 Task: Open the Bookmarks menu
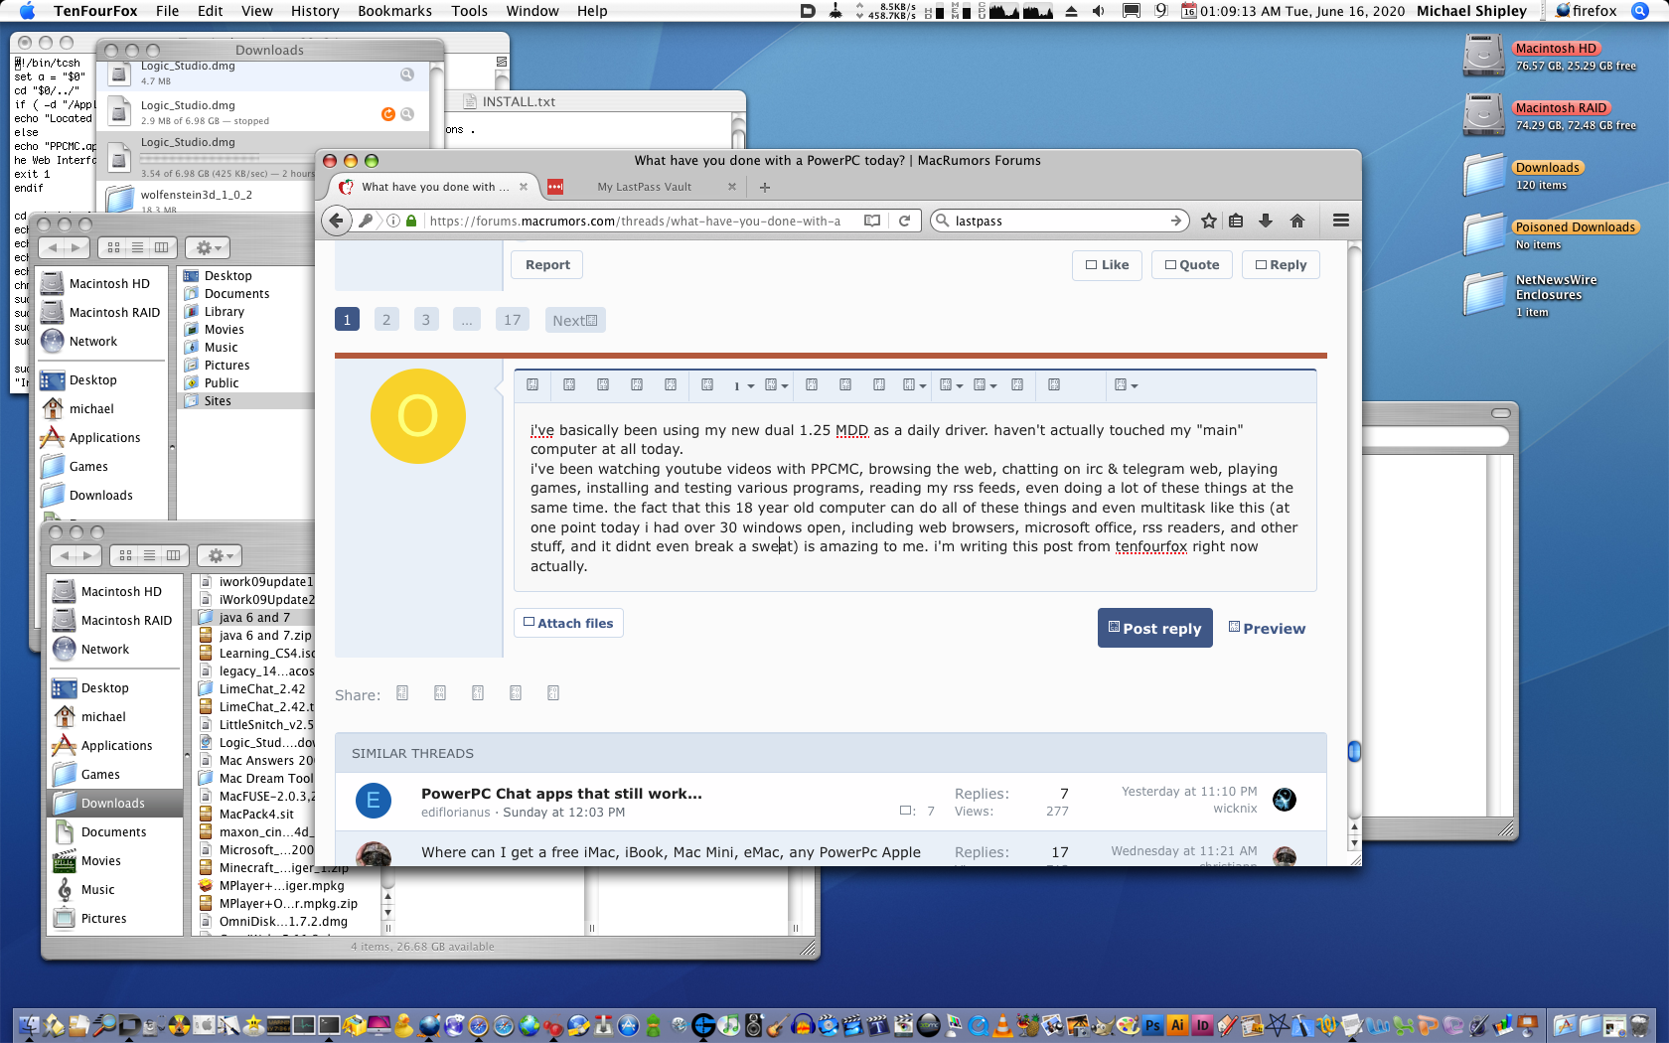click(394, 11)
